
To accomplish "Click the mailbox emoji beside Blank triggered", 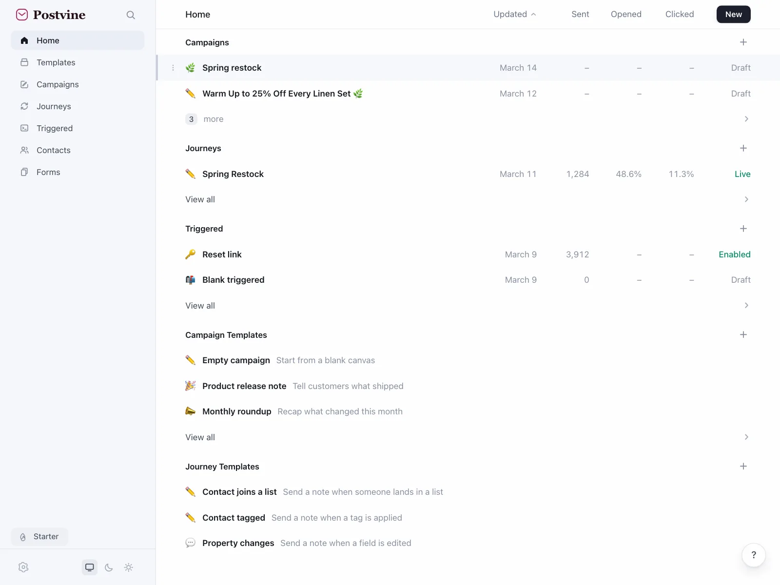I will [191, 280].
